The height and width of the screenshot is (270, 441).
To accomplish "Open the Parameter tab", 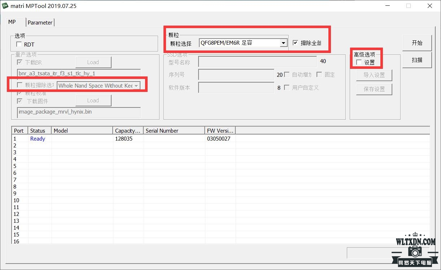I will click(40, 22).
